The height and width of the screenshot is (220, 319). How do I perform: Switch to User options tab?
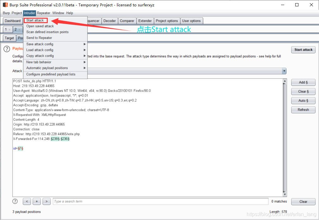click(191, 21)
